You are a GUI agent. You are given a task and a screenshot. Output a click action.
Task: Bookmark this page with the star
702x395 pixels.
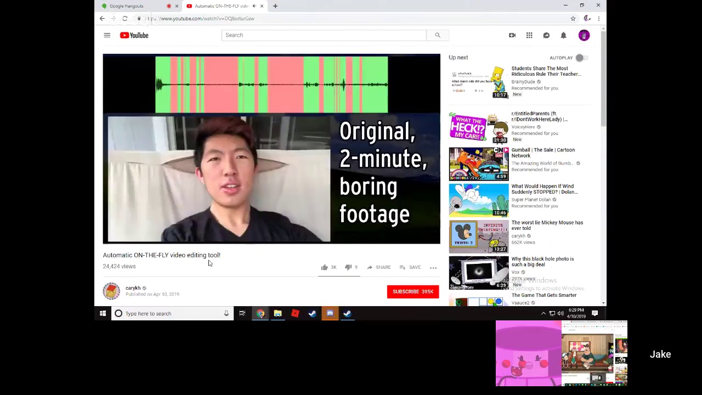(573, 19)
